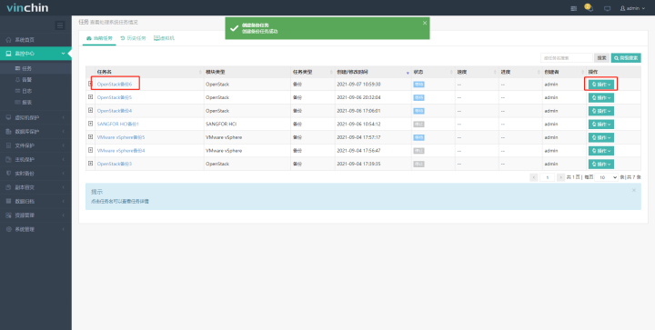Collapse the monitoring center menu
The image size is (655, 330).
point(35,54)
